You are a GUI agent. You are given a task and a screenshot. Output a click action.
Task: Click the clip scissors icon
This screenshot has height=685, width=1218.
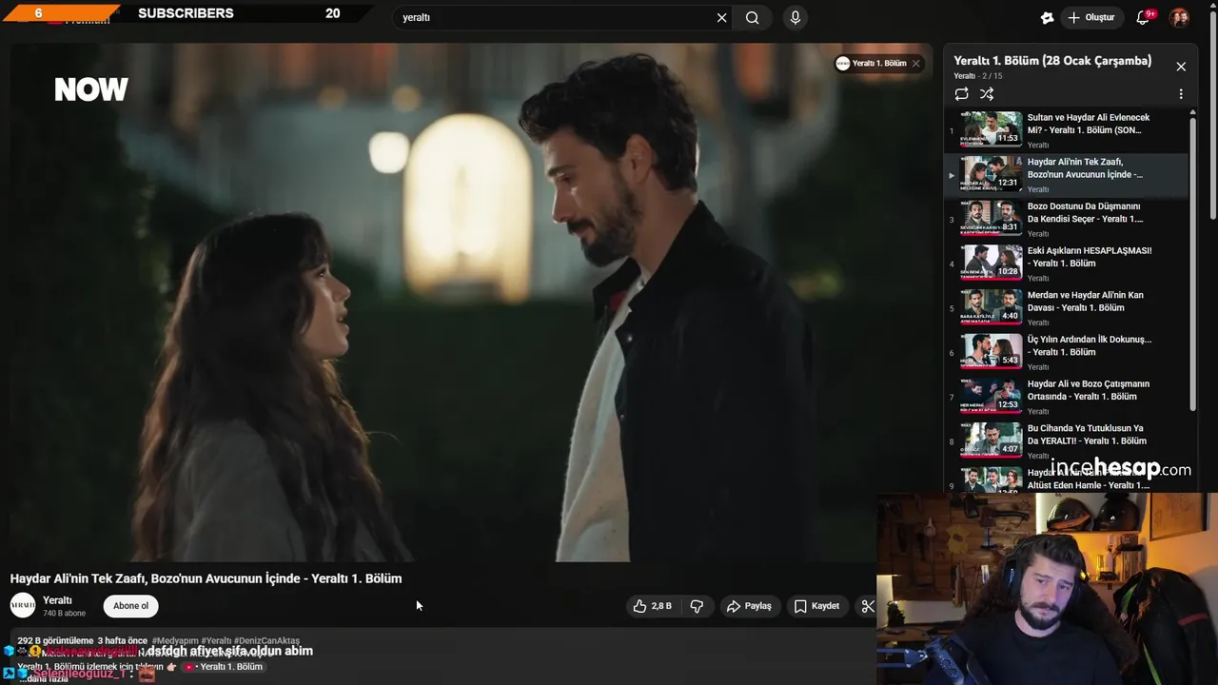[x=867, y=606]
